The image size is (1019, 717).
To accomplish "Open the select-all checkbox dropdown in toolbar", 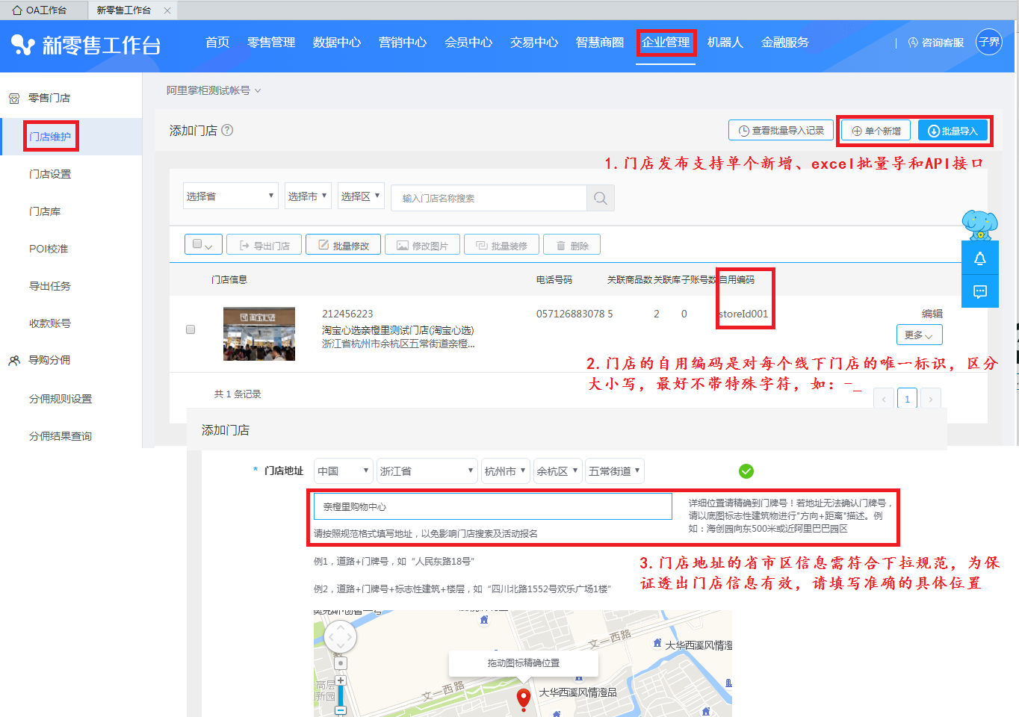I will pos(203,244).
